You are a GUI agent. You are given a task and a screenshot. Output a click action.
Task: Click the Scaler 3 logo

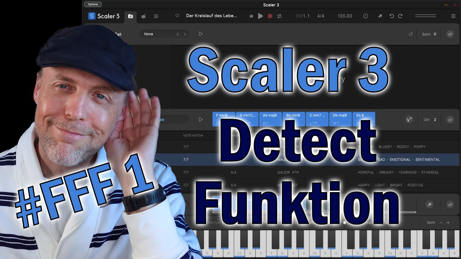pos(104,16)
